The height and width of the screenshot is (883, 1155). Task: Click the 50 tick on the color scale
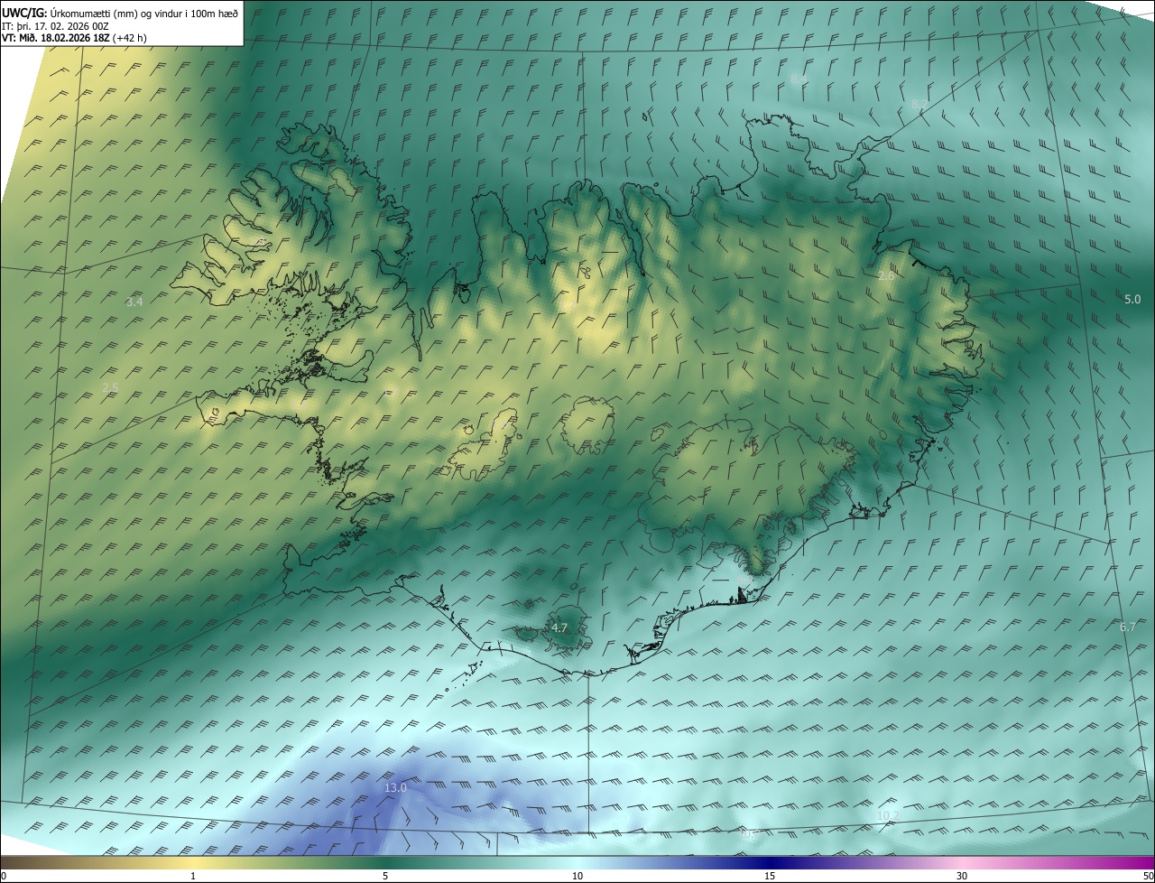tap(1148, 876)
